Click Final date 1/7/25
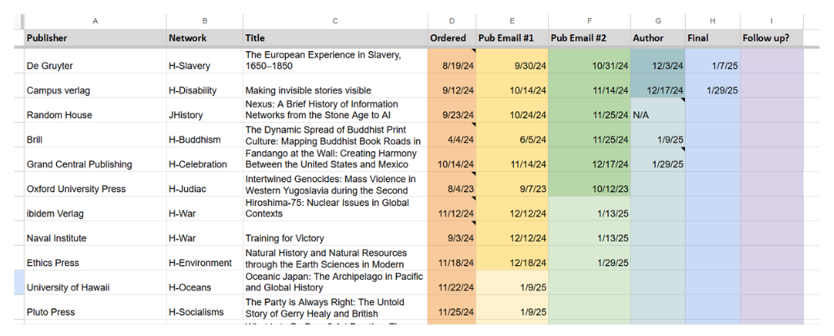Screen dimensions: 834x336 point(713,61)
